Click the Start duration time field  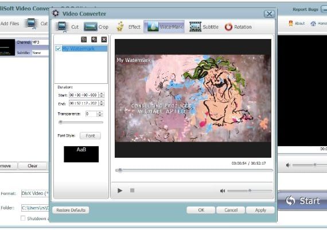coord(83,95)
